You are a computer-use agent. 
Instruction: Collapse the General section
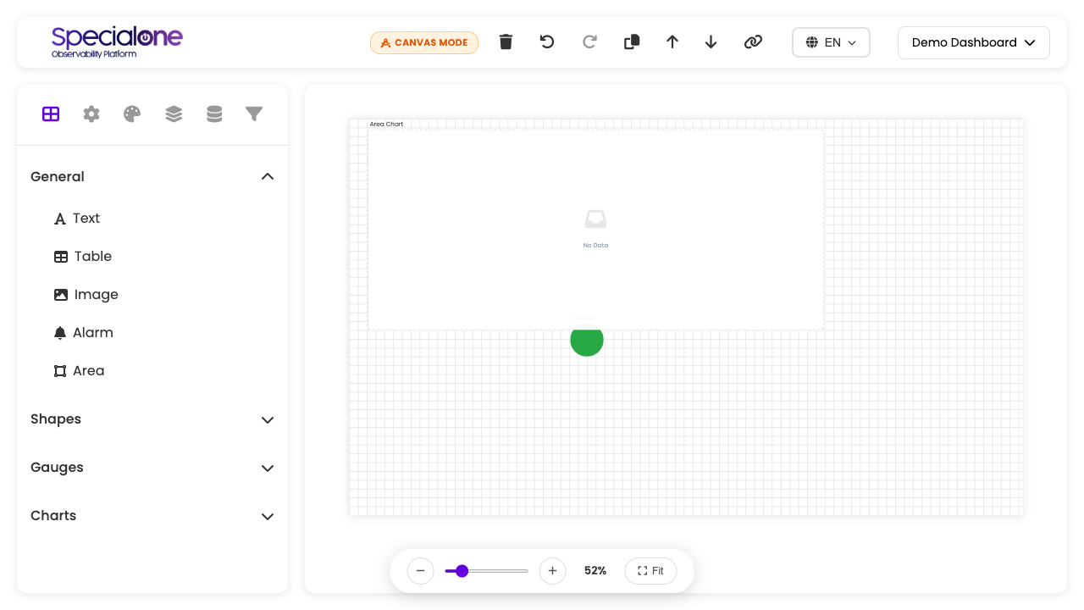tap(152, 176)
